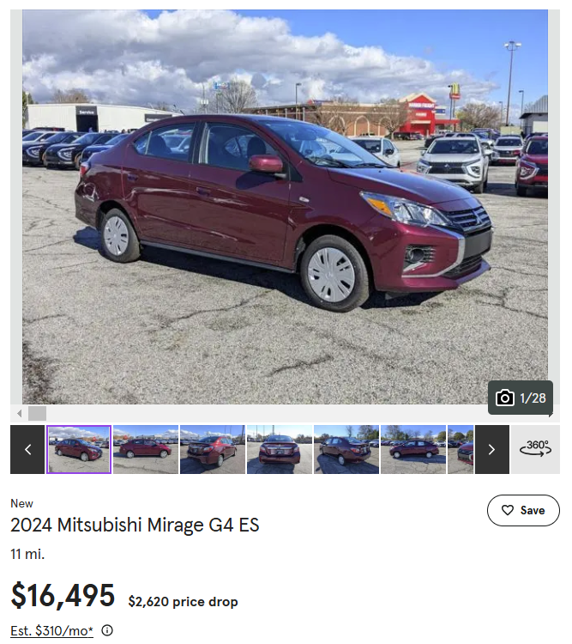Select the second side-profile thumbnail

pyautogui.click(x=146, y=449)
